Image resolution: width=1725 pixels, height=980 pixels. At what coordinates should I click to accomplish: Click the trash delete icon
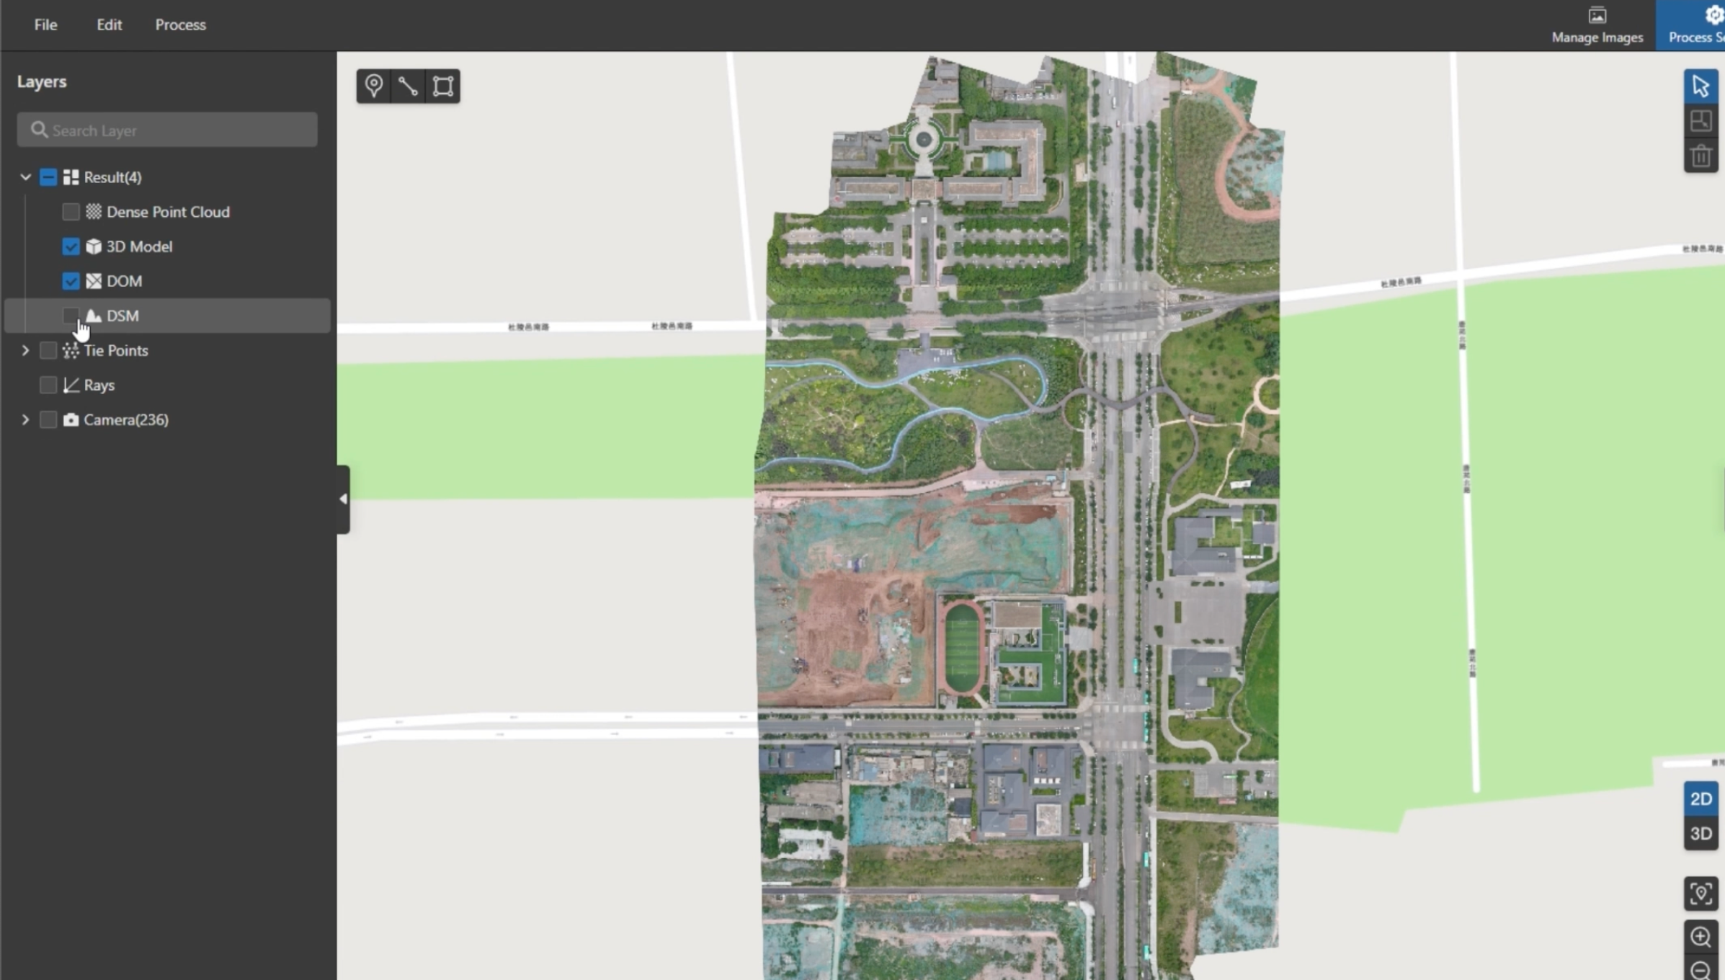pyautogui.click(x=1701, y=156)
